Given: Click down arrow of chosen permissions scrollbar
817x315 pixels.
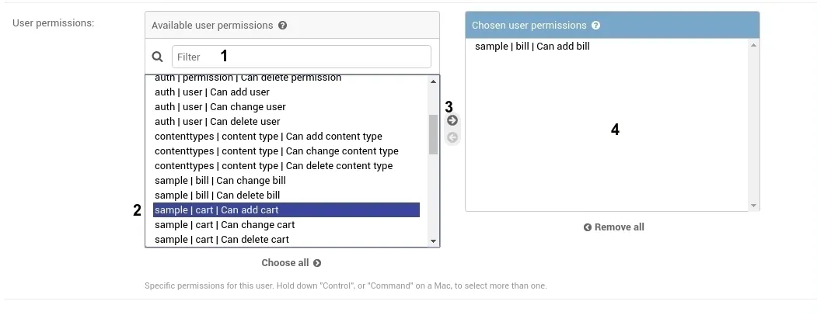Looking at the screenshot, I should (753, 206).
